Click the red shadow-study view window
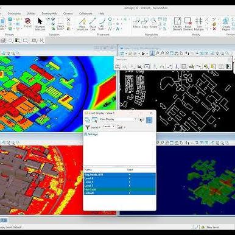 (x=58, y=180)
